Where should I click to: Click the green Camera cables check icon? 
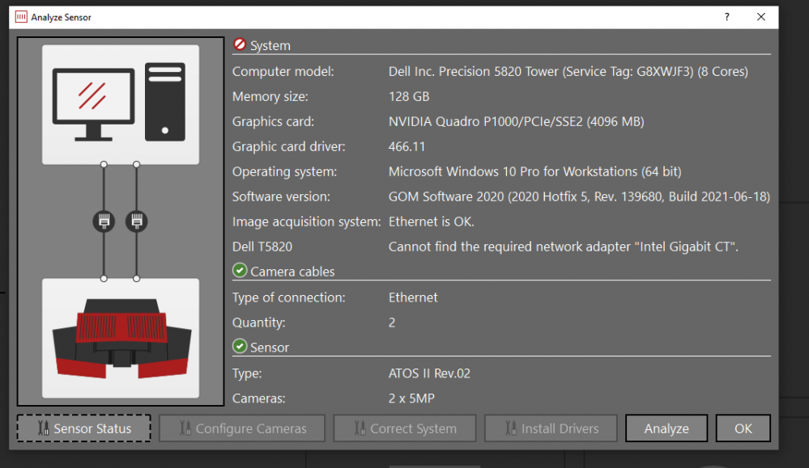[240, 272]
